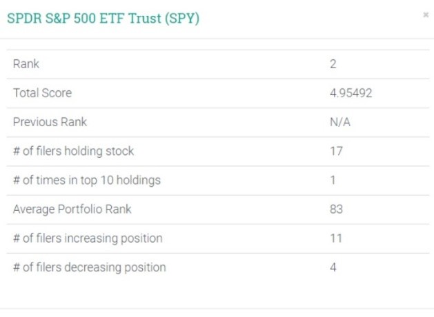Close the SPY details dialog
Image resolution: width=434 pixels, height=317 pixels.
click(x=426, y=14)
